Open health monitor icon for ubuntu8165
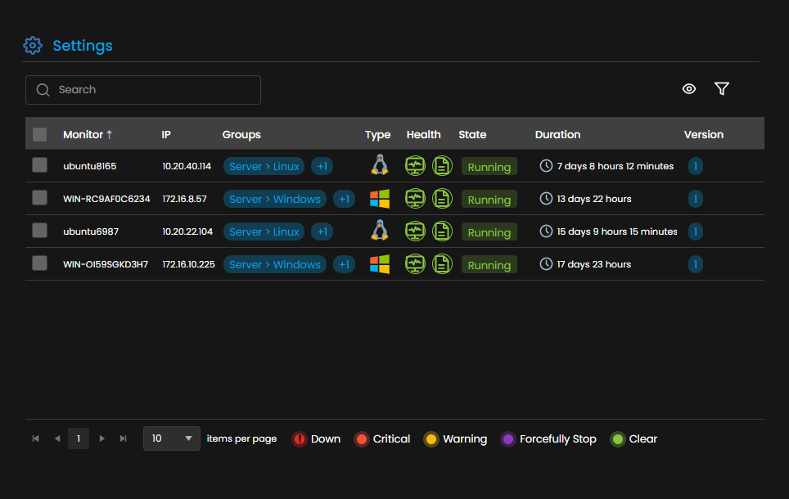The width and height of the screenshot is (789, 499). click(415, 166)
